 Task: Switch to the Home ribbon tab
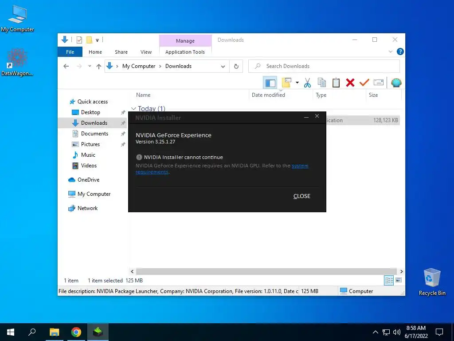pyautogui.click(x=95, y=52)
